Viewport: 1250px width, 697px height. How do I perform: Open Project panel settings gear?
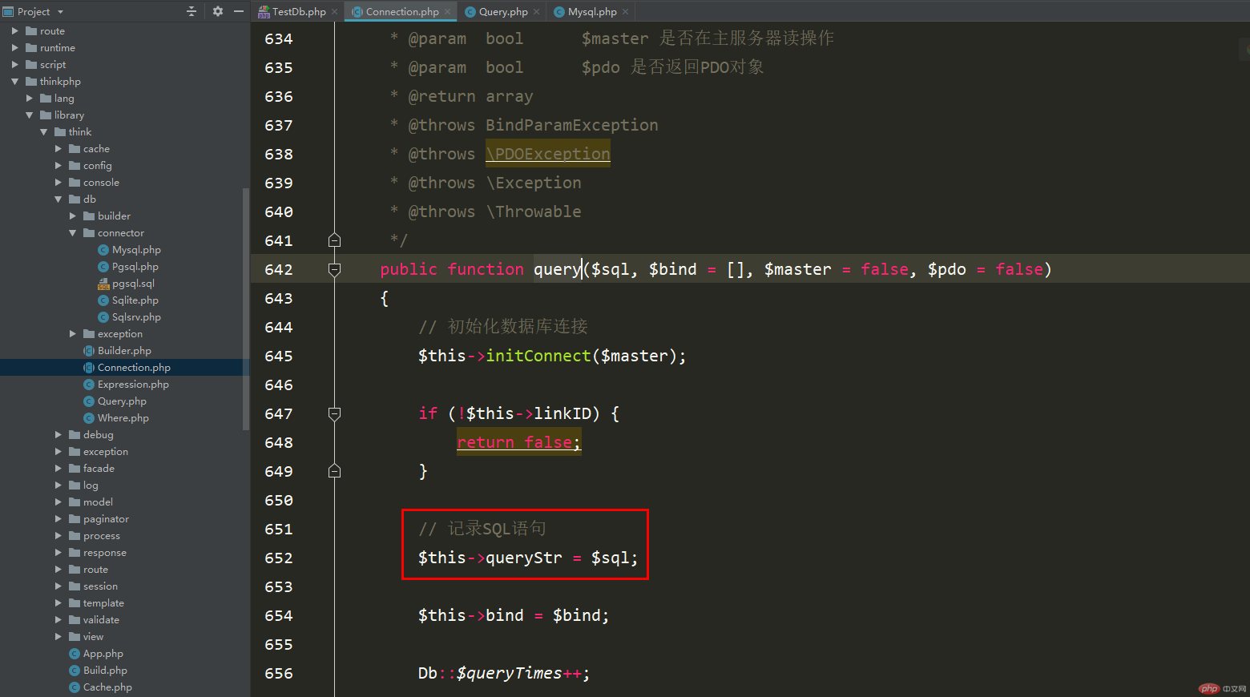coord(217,11)
